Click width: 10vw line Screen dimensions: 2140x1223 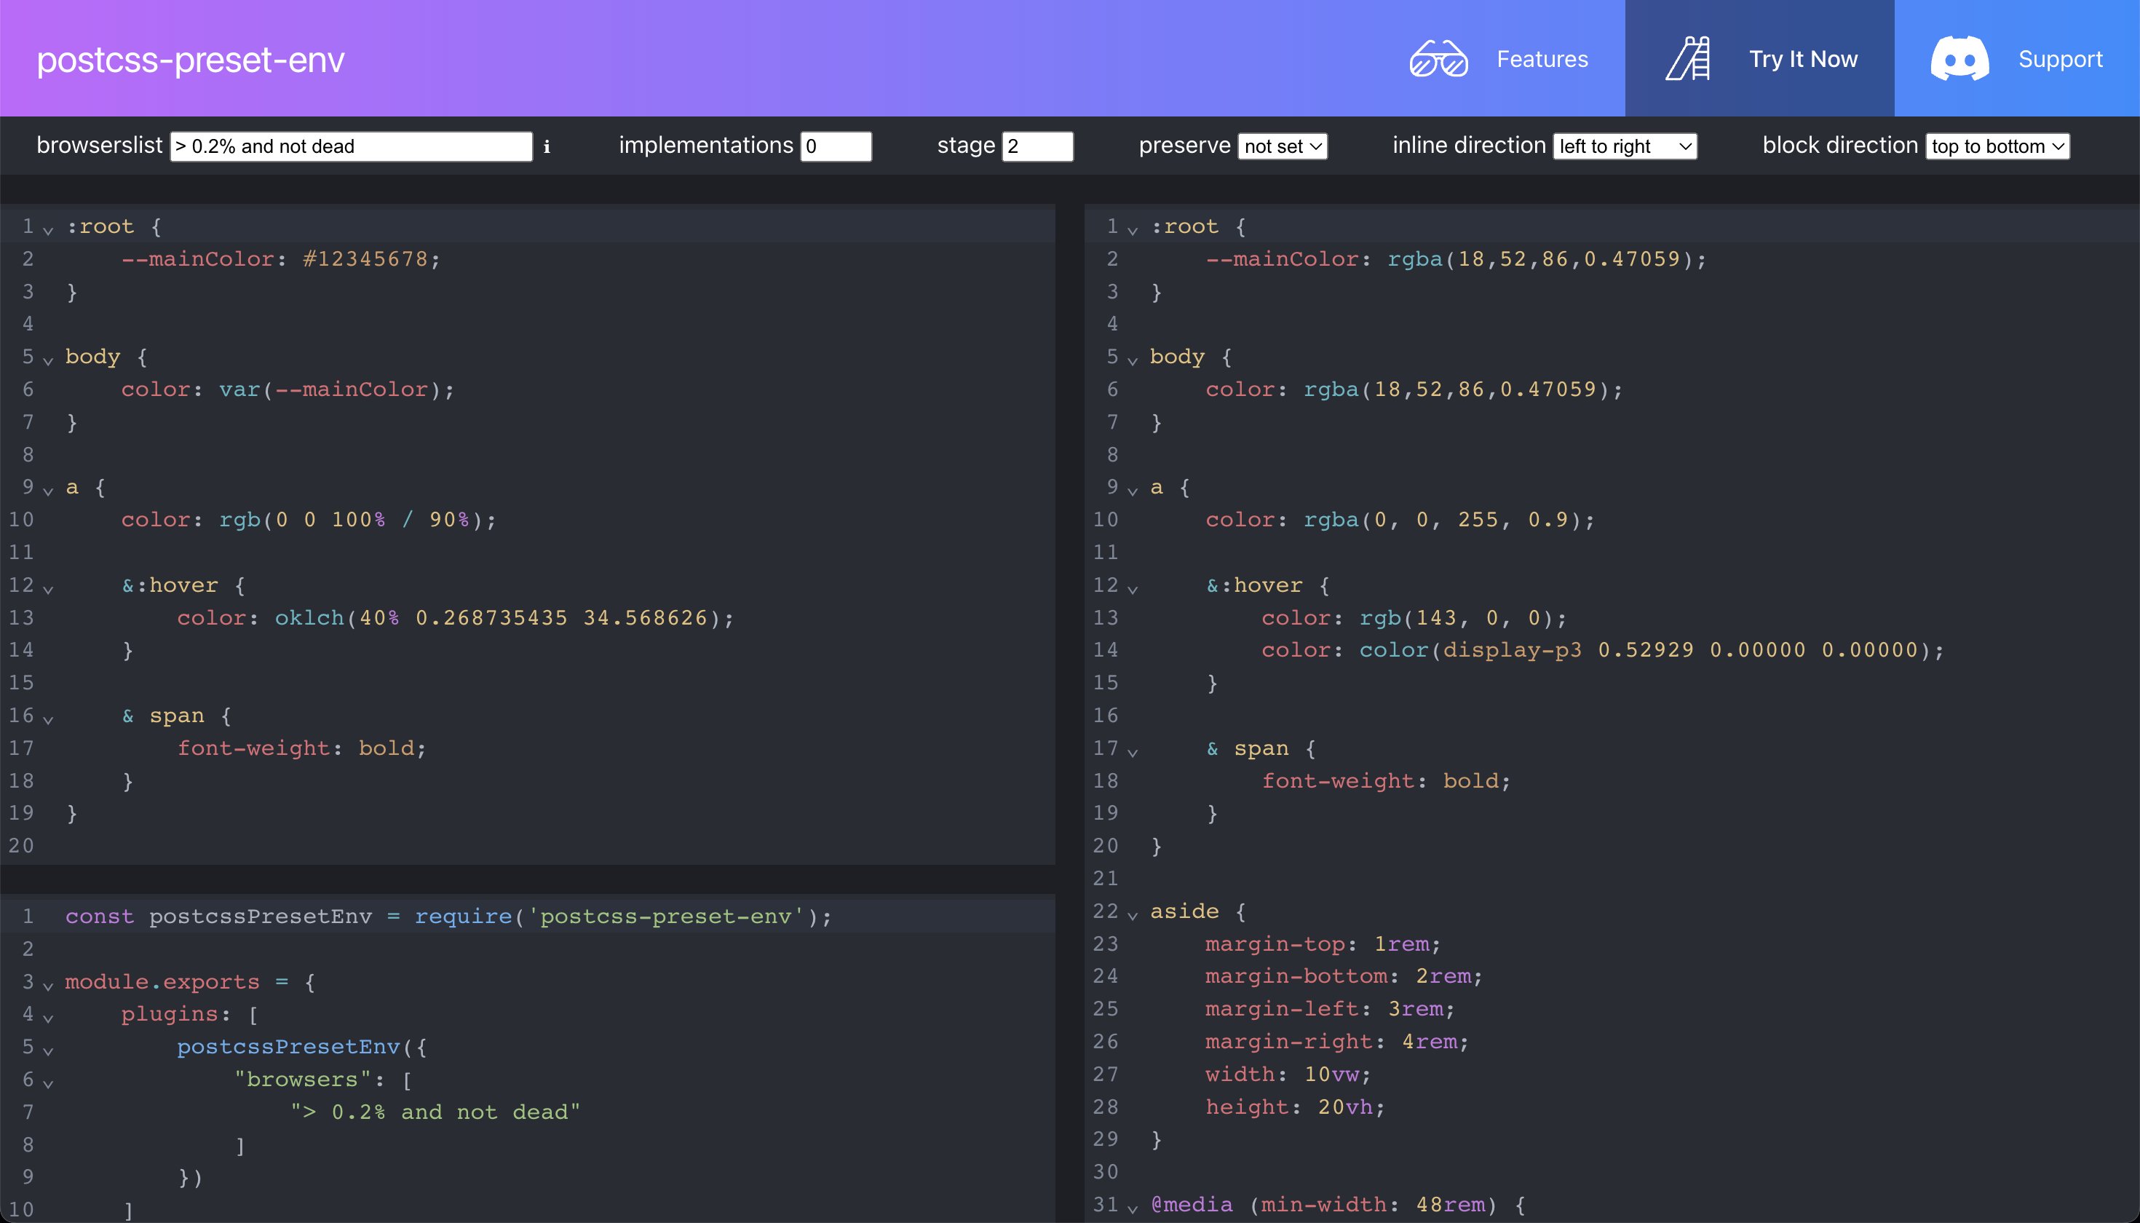pos(1288,1074)
